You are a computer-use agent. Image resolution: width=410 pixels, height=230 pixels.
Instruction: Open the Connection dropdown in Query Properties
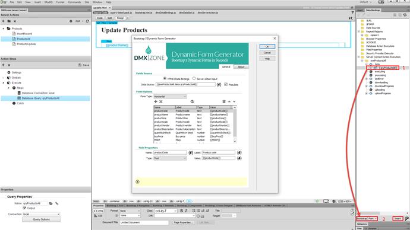[42, 214]
